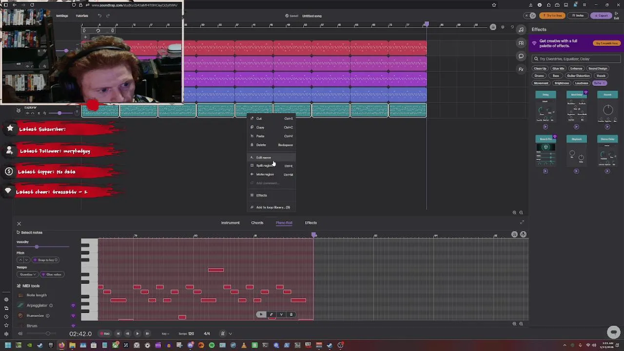Open the Note length MIDI tool
624x351 pixels.
(37, 295)
